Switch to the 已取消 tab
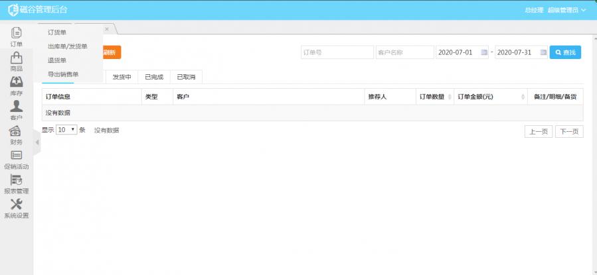This screenshot has width=597, height=275. (186, 77)
